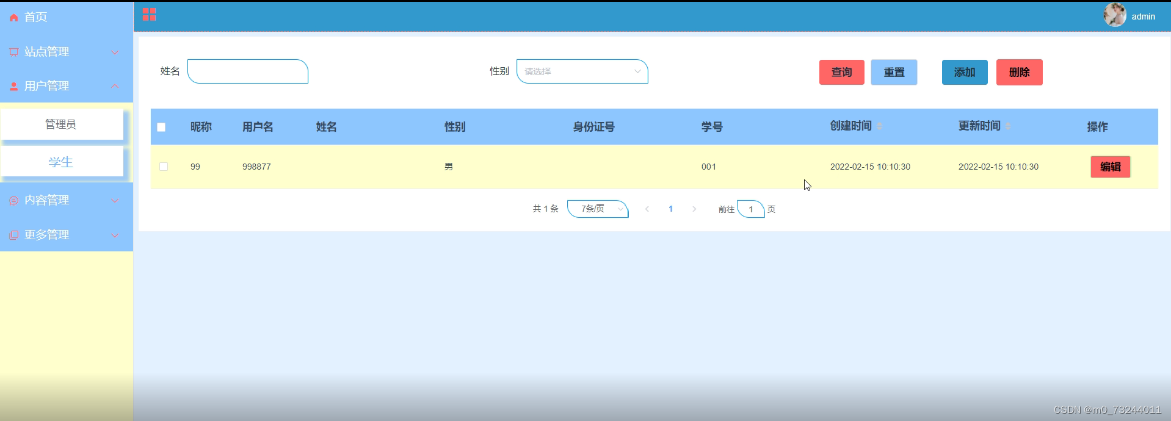Image resolution: width=1171 pixels, height=421 pixels.
Task: Click the 用户管理 person icon
Action: 13,87
